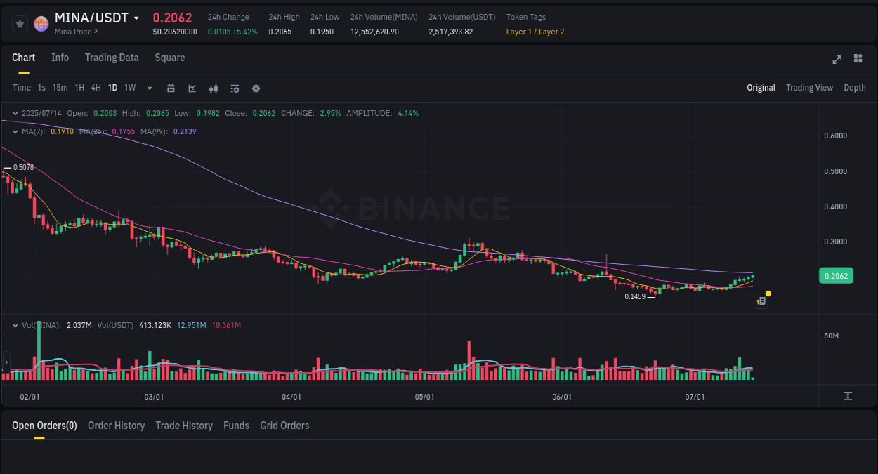Expand the chart to fullscreen
This screenshot has height=474, width=878.
coord(836,60)
